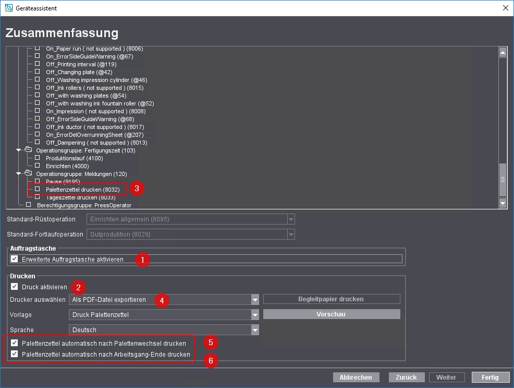Click the Als PDF-Datei exportieren combo box
Screen dimensions: 514x388
pyautogui.click(x=164, y=300)
